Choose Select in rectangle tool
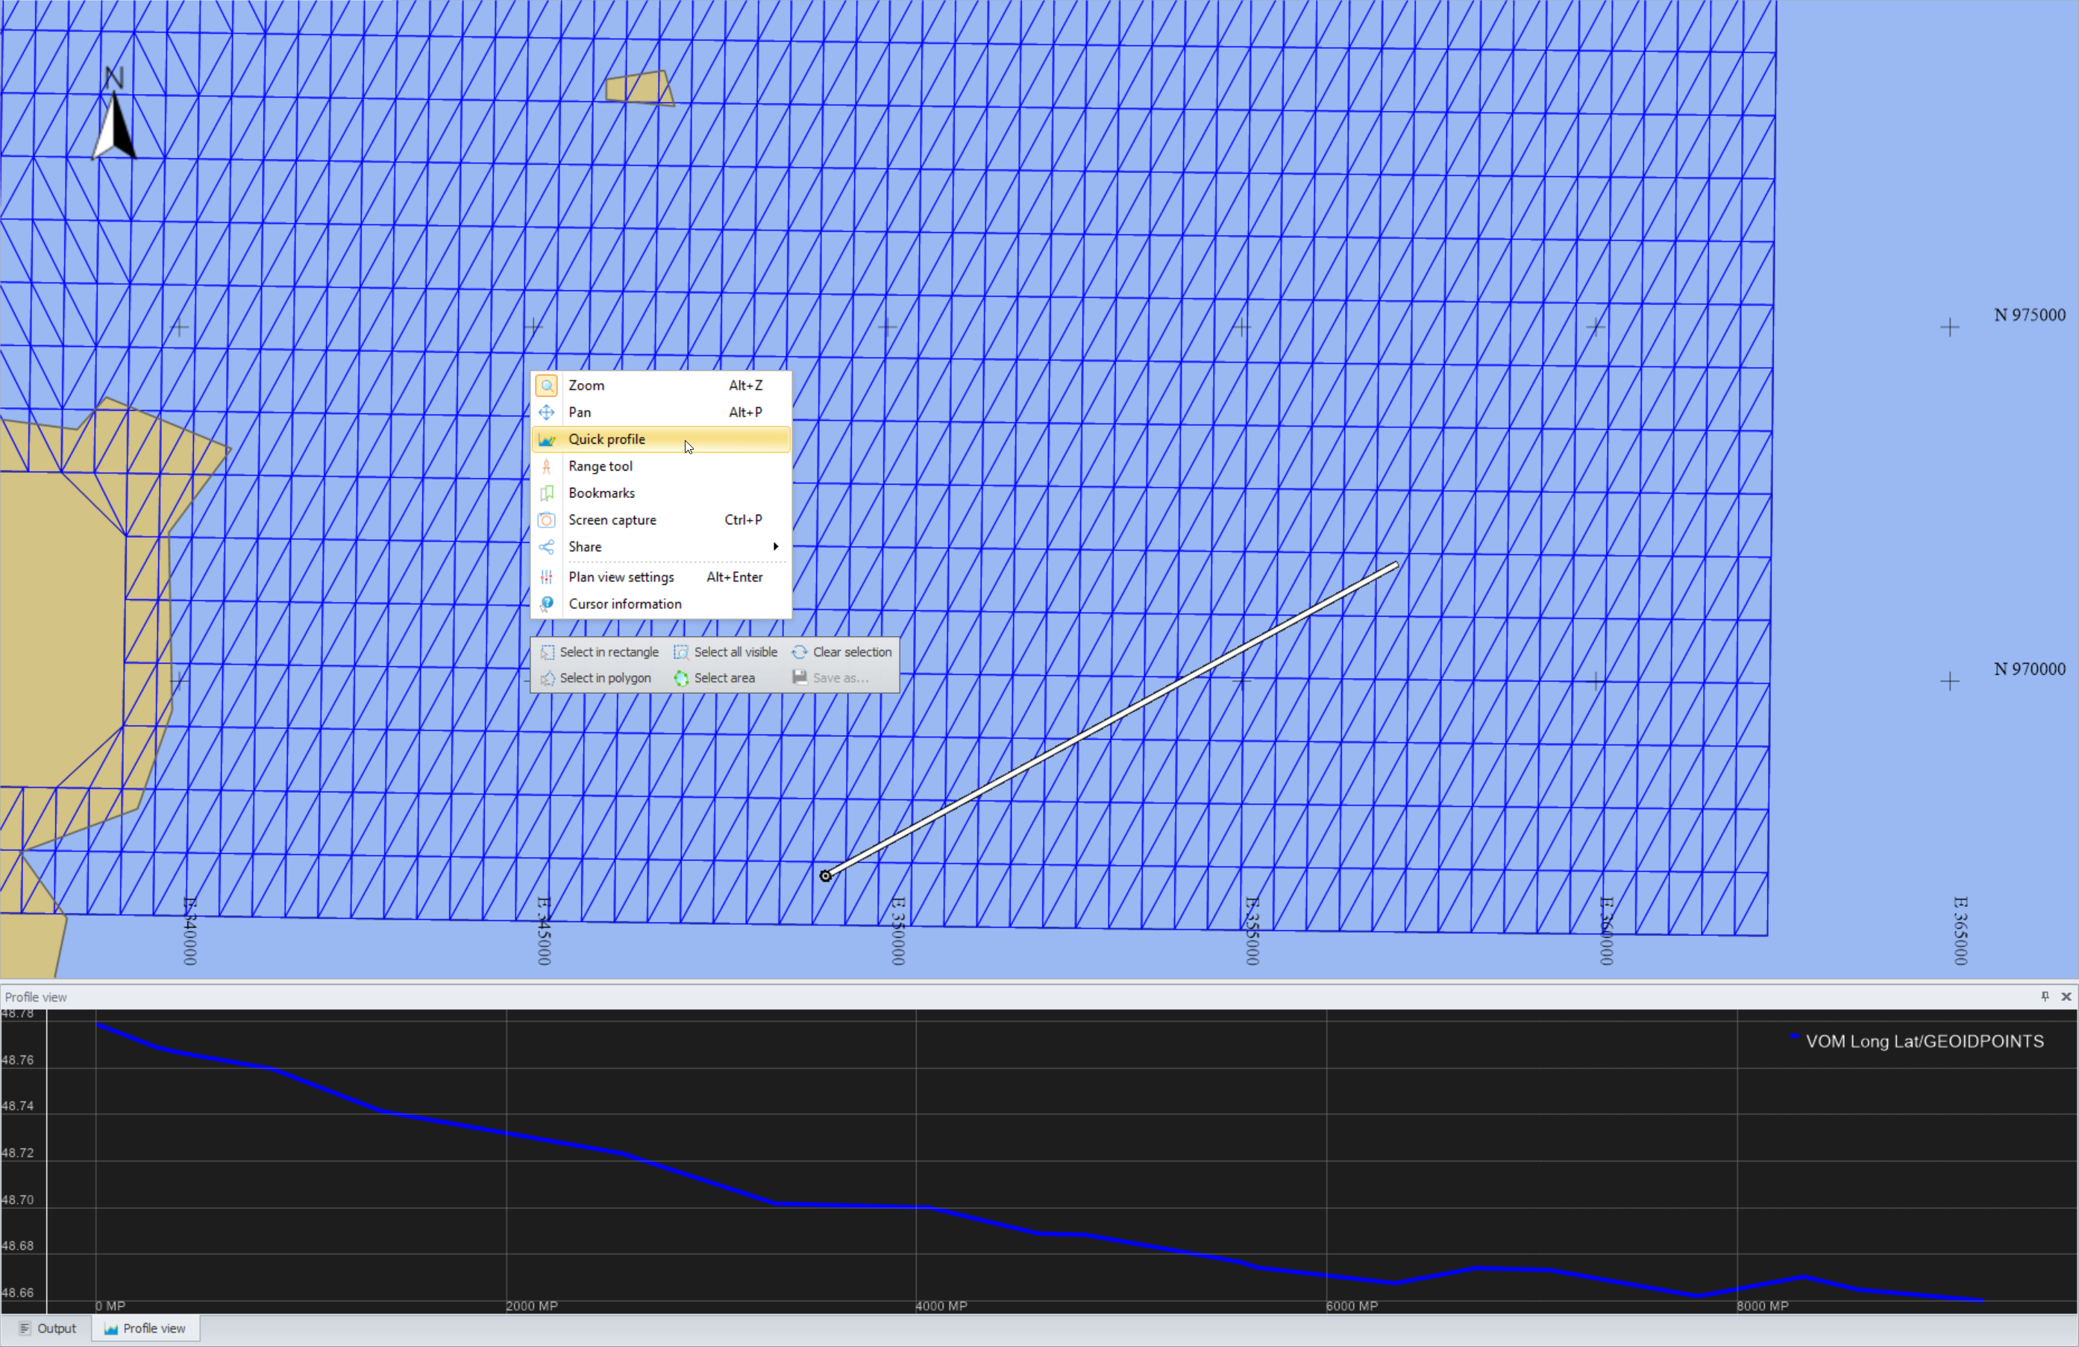This screenshot has height=1347, width=2079. (x=599, y=653)
